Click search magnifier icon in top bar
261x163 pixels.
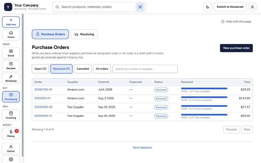click(x=57, y=7)
